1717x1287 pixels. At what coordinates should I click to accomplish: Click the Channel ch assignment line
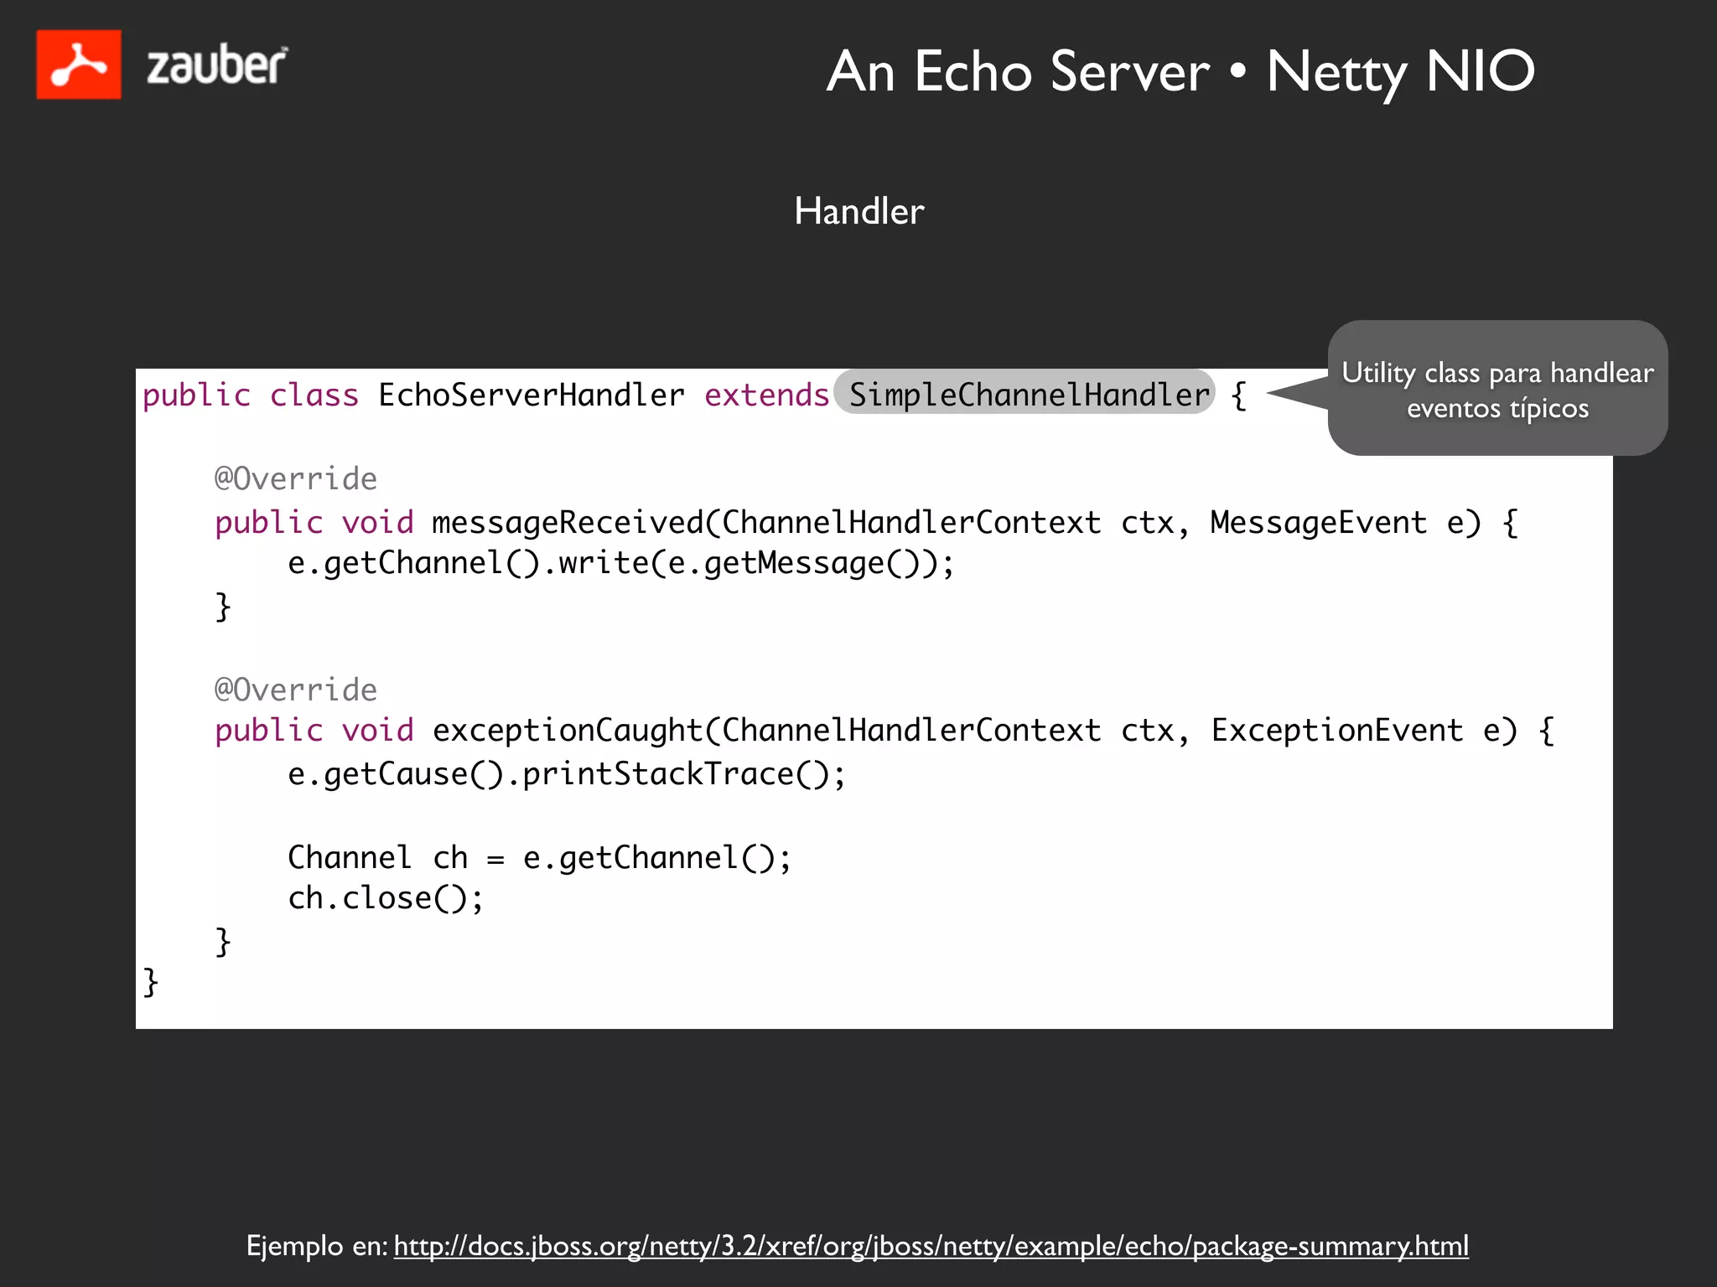tap(539, 858)
